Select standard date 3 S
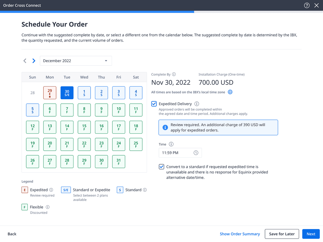This screenshot has width=323, height=242. 119,93
